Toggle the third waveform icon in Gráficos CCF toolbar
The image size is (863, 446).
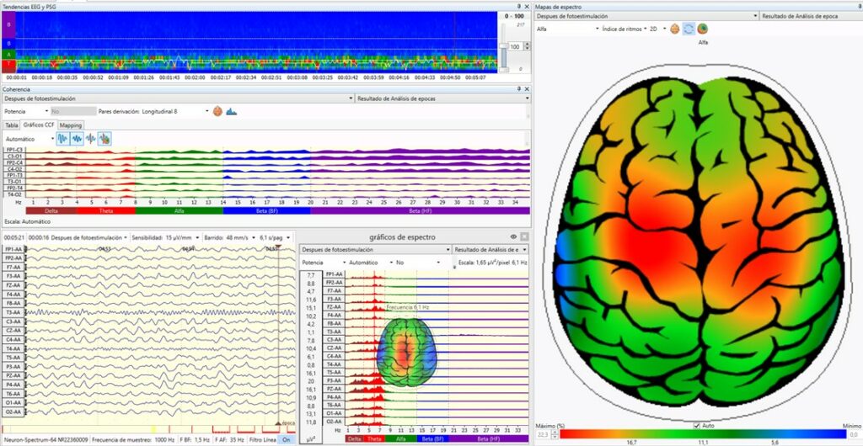(x=91, y=139)
